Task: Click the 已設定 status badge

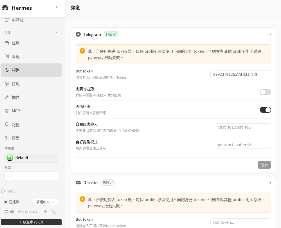Action: pyautogui.click(x=111, y=34)
